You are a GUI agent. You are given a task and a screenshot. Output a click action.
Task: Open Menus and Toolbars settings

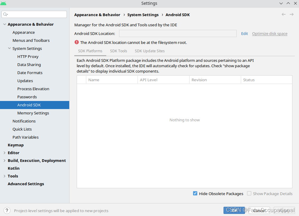pyautogui.click(x=31, y=41)
